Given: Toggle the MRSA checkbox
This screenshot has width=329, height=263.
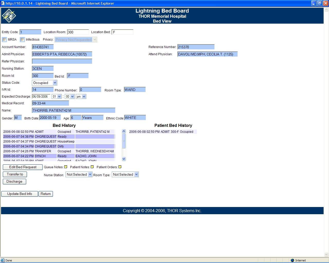Looking at the screenshot, I should [4, 40].
